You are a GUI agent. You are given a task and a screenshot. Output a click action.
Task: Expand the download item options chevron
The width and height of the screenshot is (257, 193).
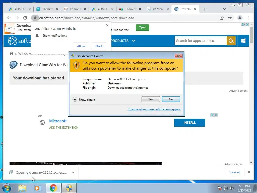pos(73,172)
